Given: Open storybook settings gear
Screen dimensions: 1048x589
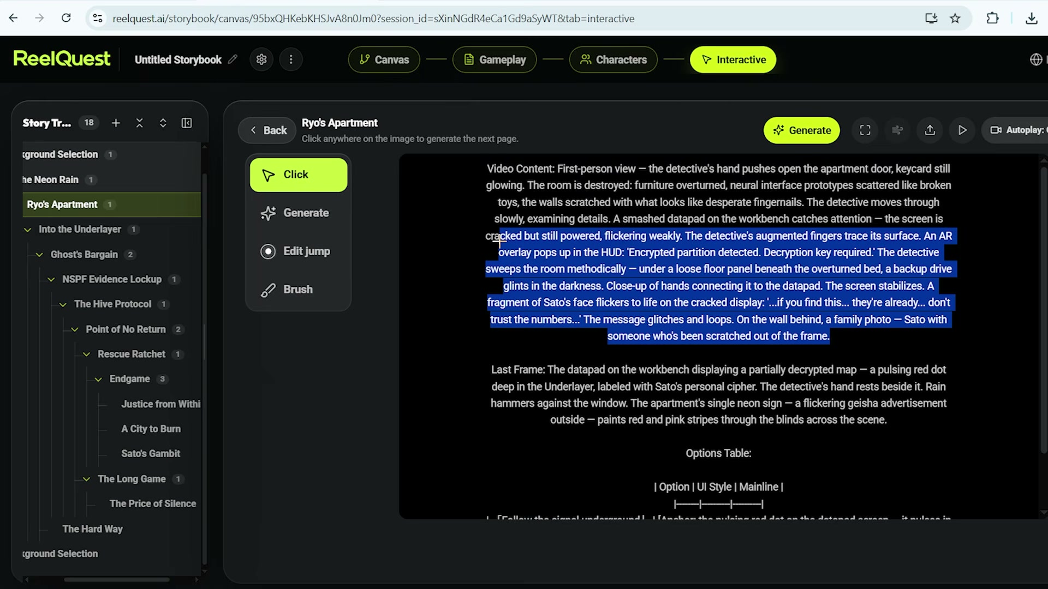Looking at the screenshot, I should point(261,59).
